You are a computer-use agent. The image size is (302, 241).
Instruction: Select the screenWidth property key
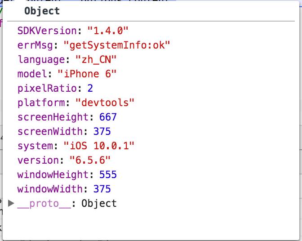[x=50, y=132]
